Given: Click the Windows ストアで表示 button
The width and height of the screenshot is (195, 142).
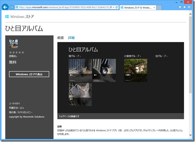Looking at the screenshot, I should click(x=29, y=74).
